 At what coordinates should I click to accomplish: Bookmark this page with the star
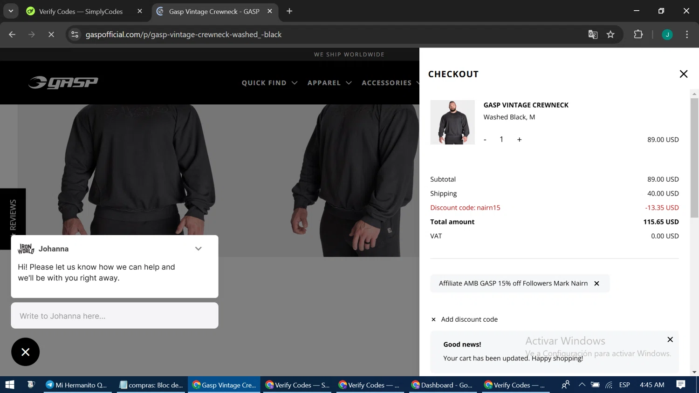tap(610, 34)
